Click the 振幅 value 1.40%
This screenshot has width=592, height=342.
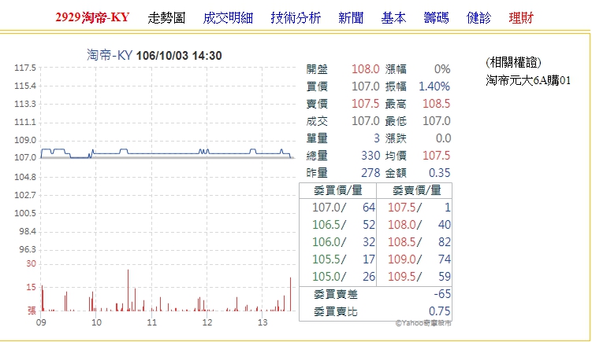pyautogui.click(x=434, y=86)
